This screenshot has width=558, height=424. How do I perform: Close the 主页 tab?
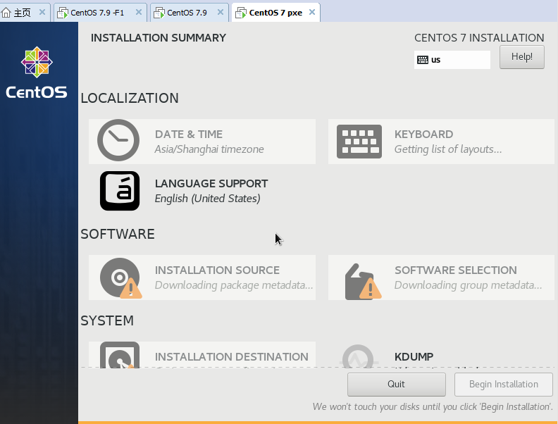[x=42, y=13]
